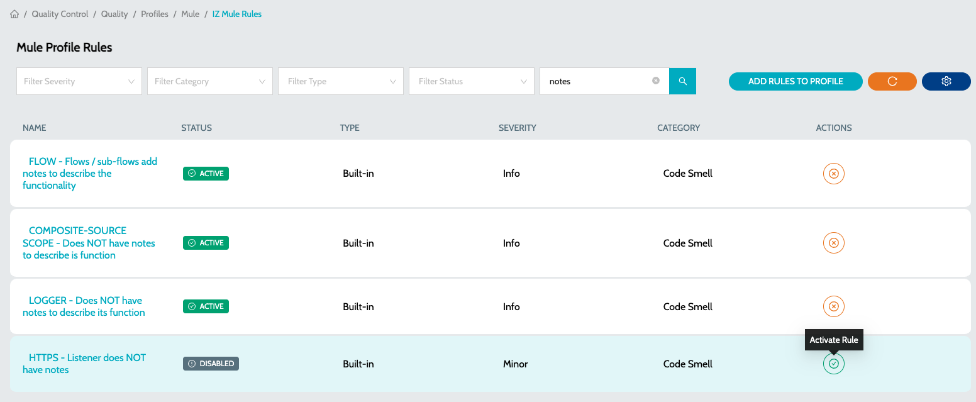
Task: Click Built-in type in LOGGER row
Action: click(x=358, y=306)
